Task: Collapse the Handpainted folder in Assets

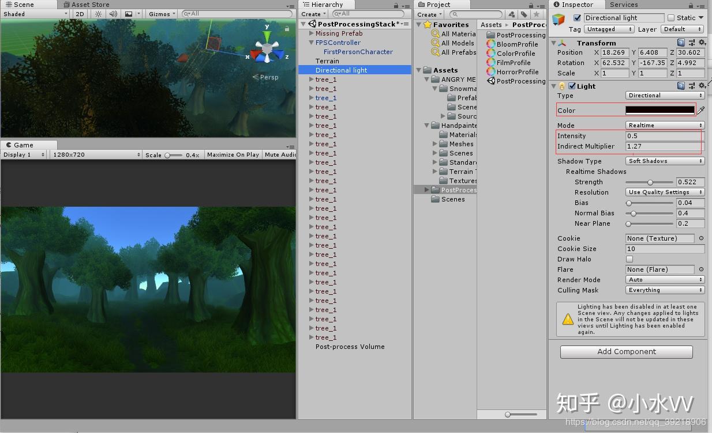Action: [x=425, y=126]
